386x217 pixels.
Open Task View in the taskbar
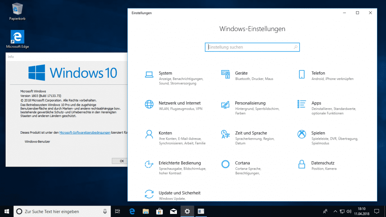(117, 211)
